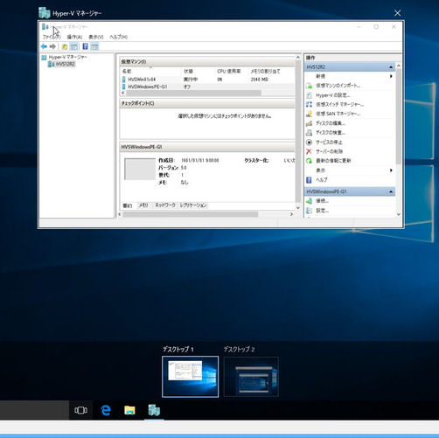Click the green 接続 connect icon

310,201
